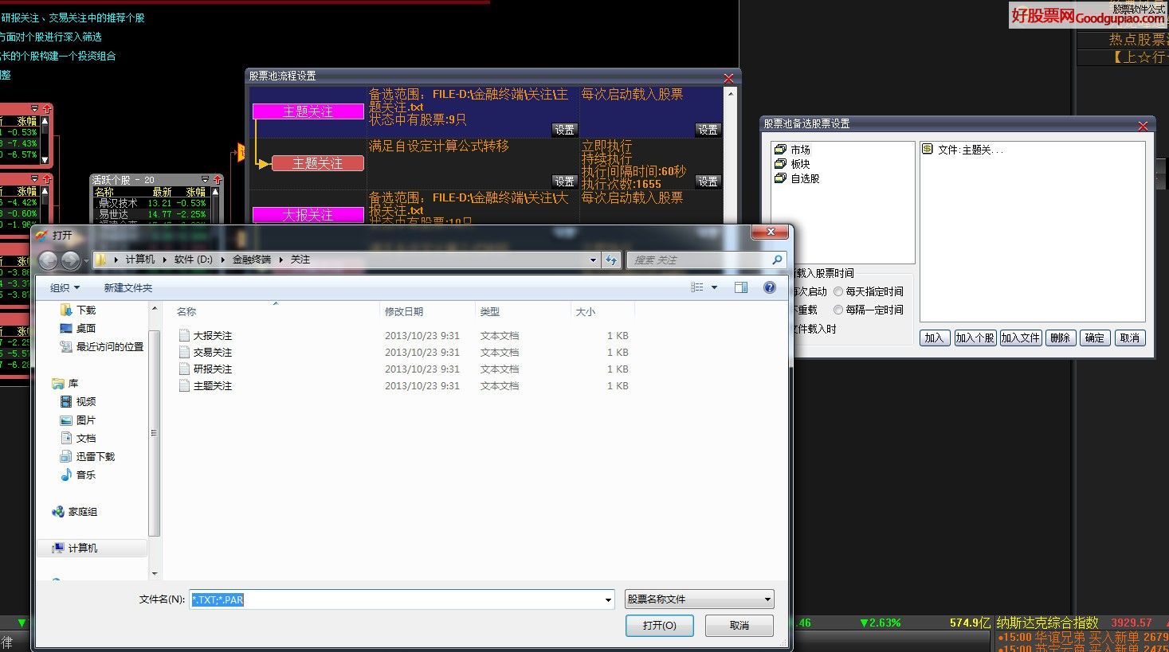
Task: Open 迅雷下载 in sidebar
Action: pos(88,456)
